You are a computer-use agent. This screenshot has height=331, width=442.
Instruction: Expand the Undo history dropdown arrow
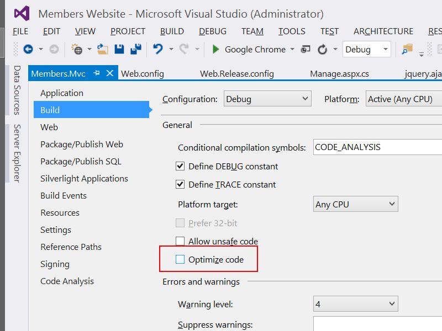coord(171,49)
